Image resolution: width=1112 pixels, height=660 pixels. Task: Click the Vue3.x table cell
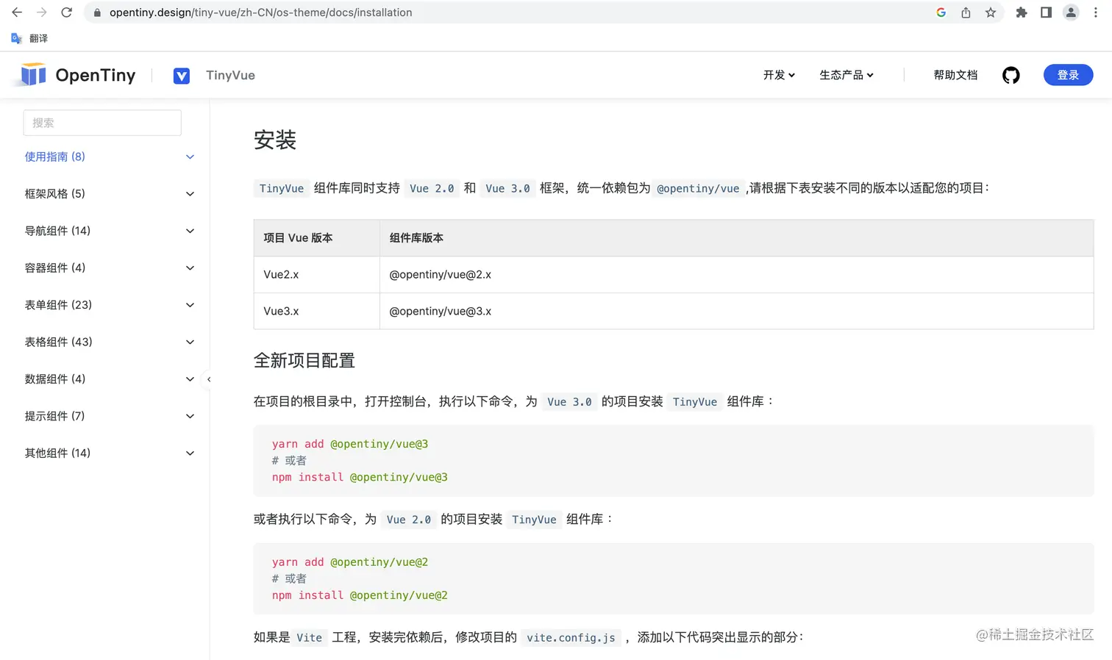tap(316, 312)
